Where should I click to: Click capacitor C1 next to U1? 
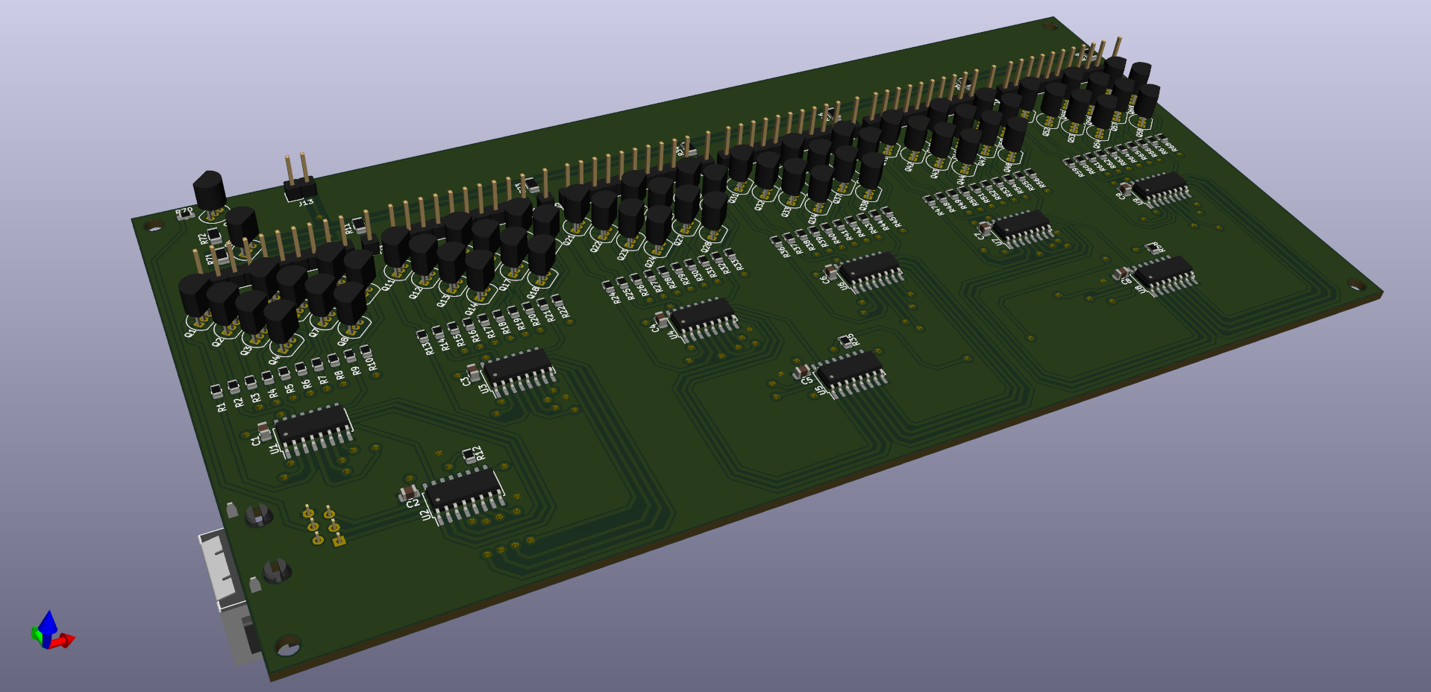[x=264, y=430]
